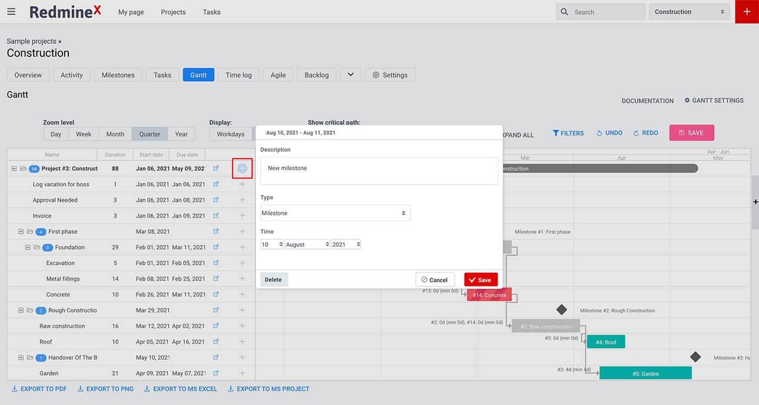Click plus icon in Handover row

point(242,357)
